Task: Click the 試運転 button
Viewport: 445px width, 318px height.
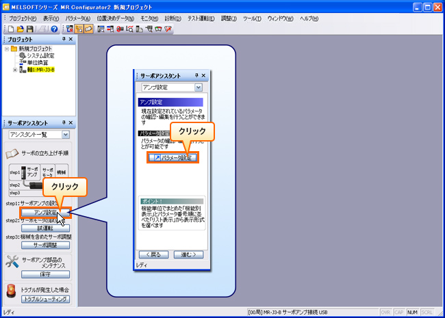Action: (x=40, y=228)
